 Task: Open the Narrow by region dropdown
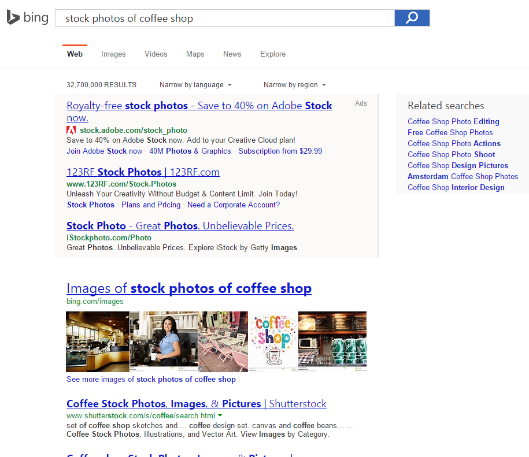[x=294, y=85]
